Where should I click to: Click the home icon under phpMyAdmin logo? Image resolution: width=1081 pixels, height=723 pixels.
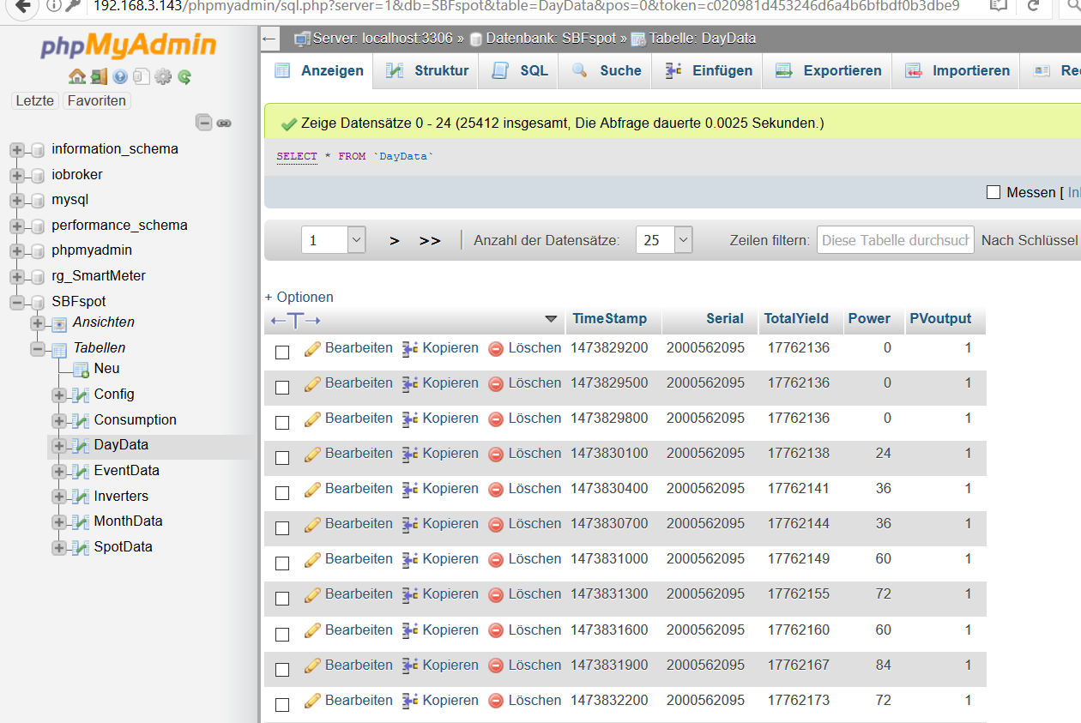coord(76,76)
